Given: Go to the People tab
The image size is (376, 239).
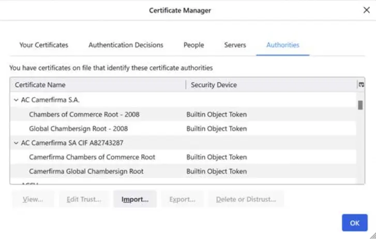Looking at the screenshot, I should coord(193,45).
